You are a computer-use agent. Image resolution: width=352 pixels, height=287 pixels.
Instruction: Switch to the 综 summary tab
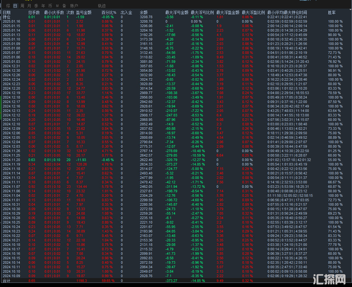[8, 6]
